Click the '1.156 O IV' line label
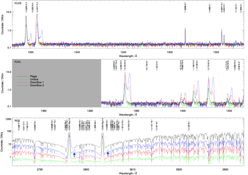This screenshot has height=175, width=248. coord(193,65)
